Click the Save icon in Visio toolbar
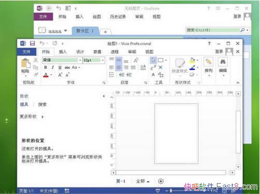Viewport: 260px width, 194px height. point(32,44)
